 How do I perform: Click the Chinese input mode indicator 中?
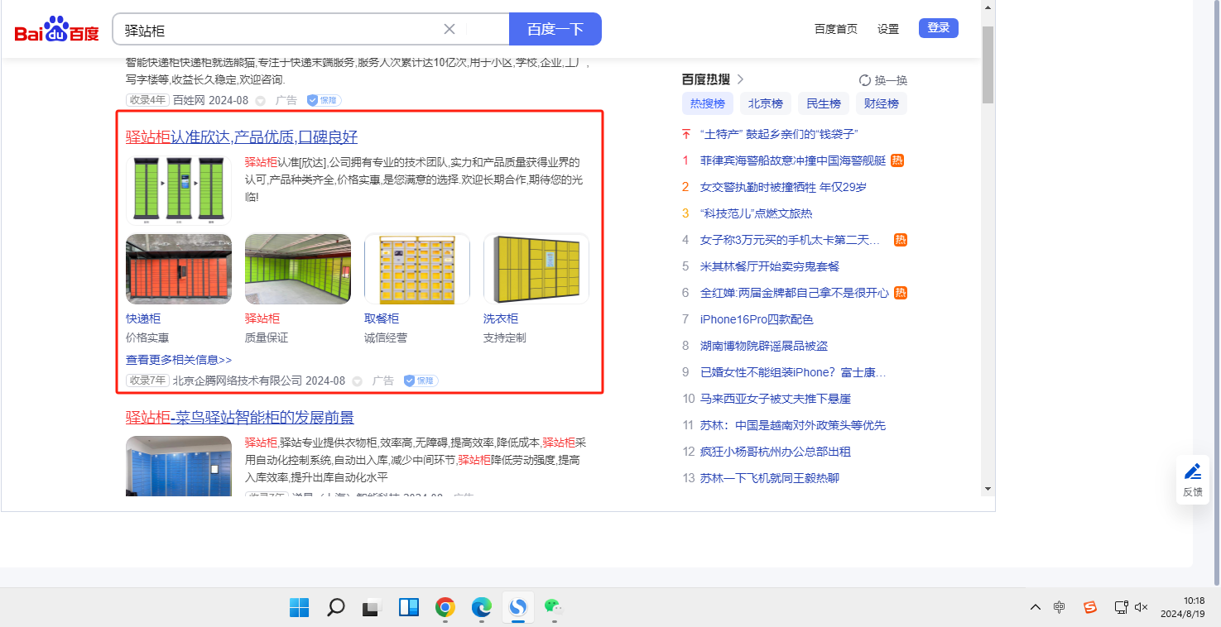pyautogui.click(x=1060, y=608)
